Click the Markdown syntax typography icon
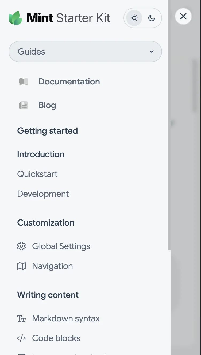The height and width of the screenshot is (355, 201). (x=21, y=318)
